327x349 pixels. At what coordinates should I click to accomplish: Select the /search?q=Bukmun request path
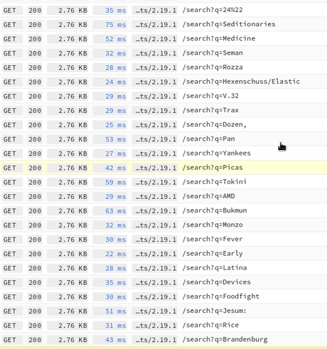(x=215, y=210)
